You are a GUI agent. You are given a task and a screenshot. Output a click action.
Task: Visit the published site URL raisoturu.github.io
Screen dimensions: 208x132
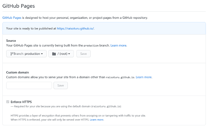(75, 29)
